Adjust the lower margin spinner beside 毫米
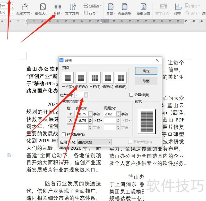Image resolution: width=206 pixels, height=201 pixels. click(x=12, y=12)
